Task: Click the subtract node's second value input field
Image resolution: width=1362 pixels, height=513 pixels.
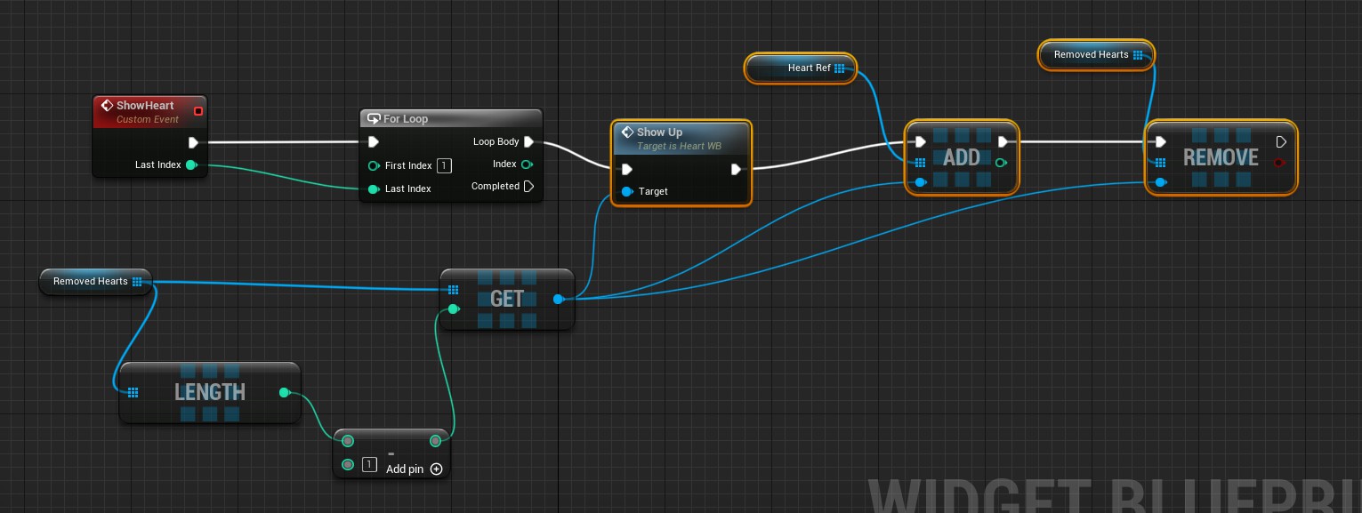Action: [370, 465]
